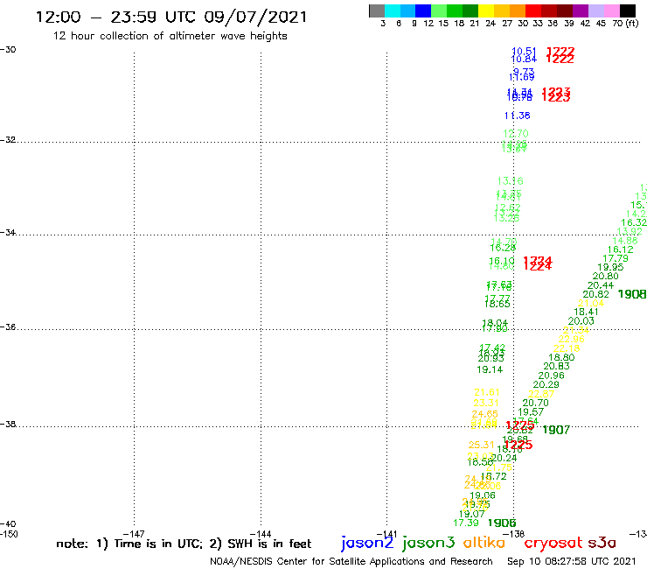Select the cryosat satellite legend label
647x569 pixels.
tap(553, 543)
